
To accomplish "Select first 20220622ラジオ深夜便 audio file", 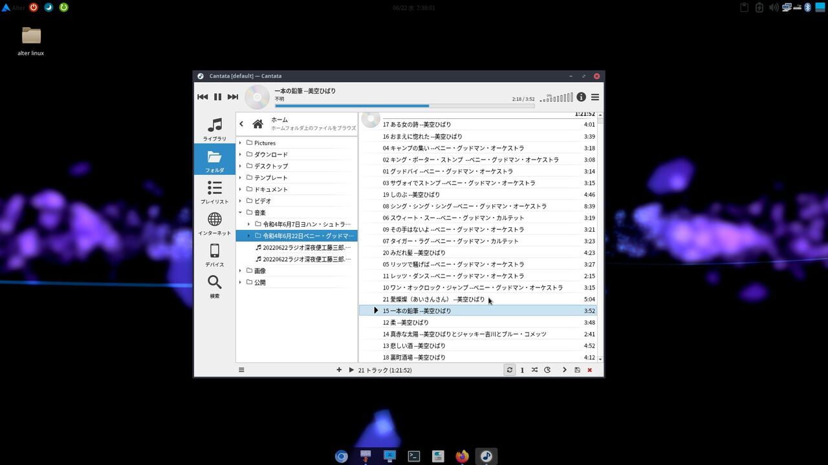I will [x=296, y=247].
